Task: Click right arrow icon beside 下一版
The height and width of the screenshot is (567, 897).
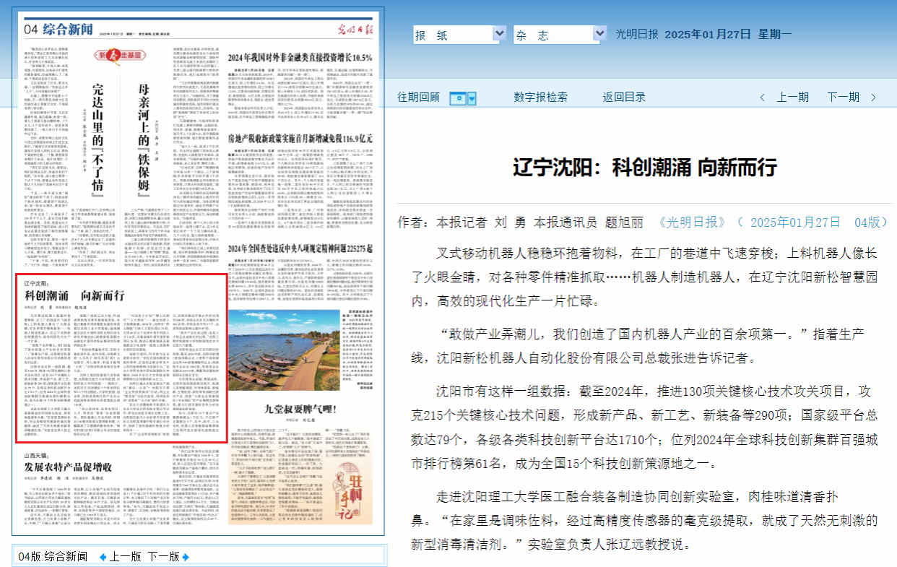Action: (186, 556)
